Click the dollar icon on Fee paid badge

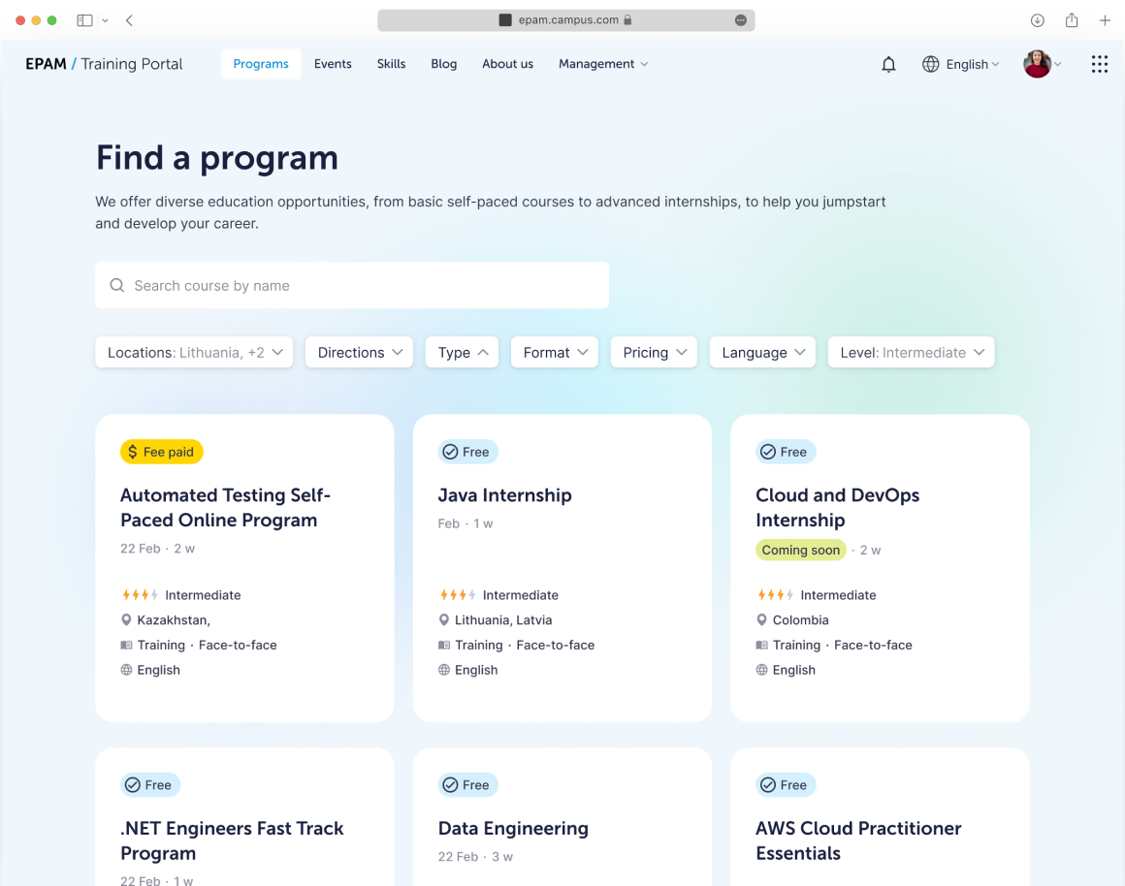(132, 452)
